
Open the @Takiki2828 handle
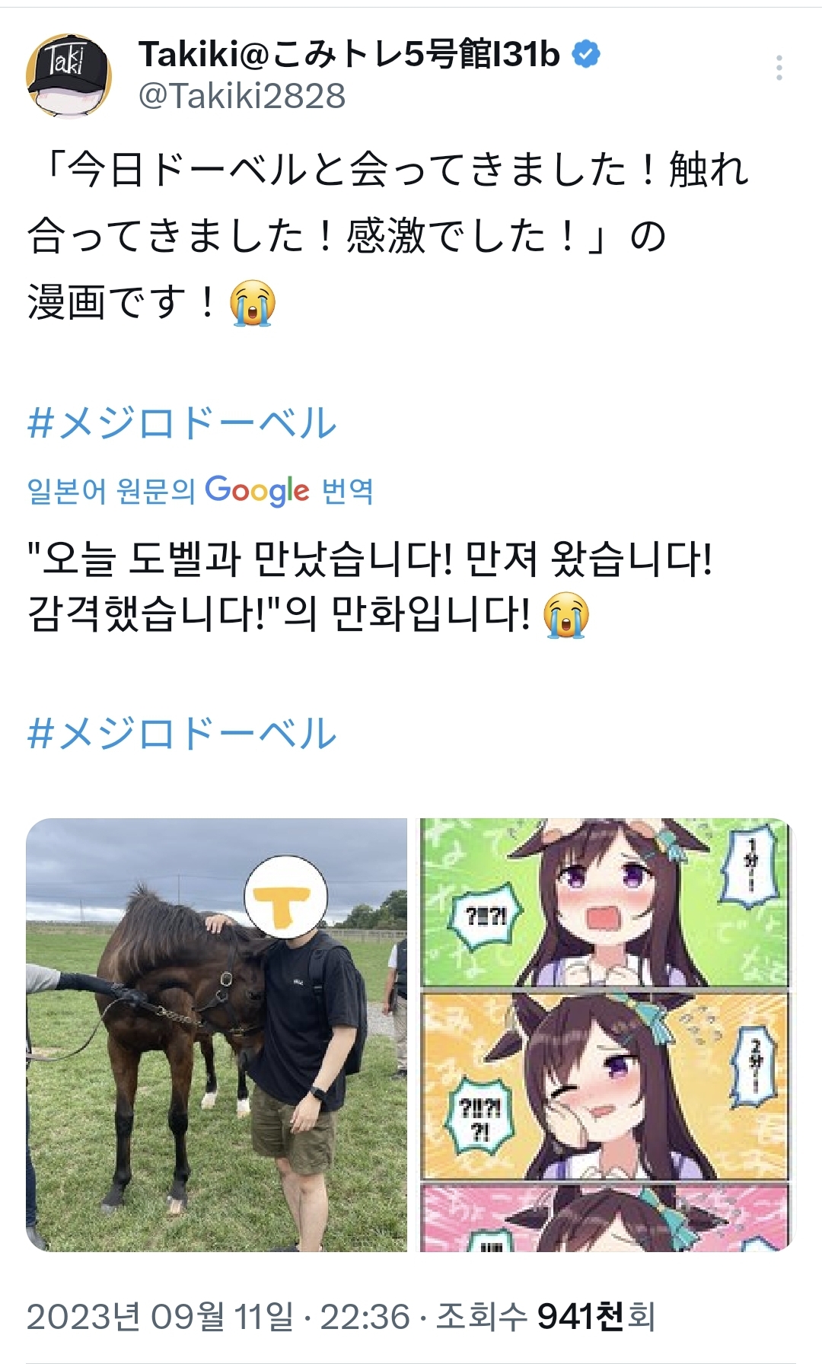[242, 97]
